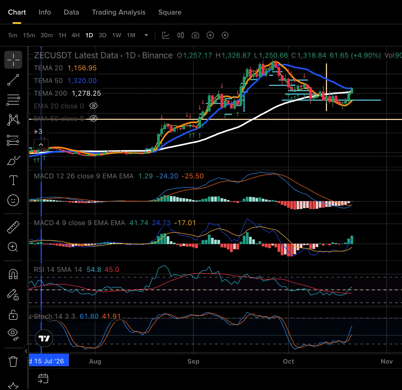Select the text annotation tool

(x=13, y=180)
